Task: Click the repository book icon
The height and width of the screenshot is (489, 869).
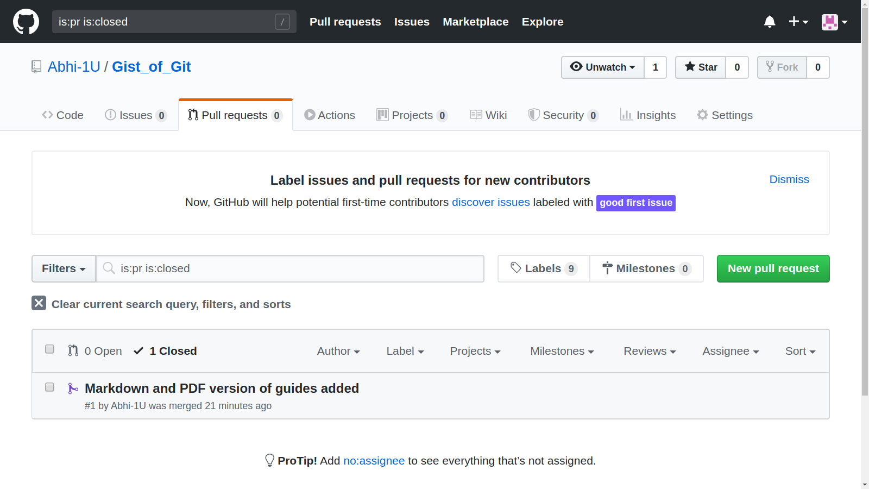Action: coord(36,67)
